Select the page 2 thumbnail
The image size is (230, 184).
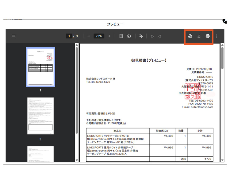(x=40, y=116)
